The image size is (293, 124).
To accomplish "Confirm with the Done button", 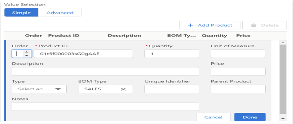I will 250,117.
